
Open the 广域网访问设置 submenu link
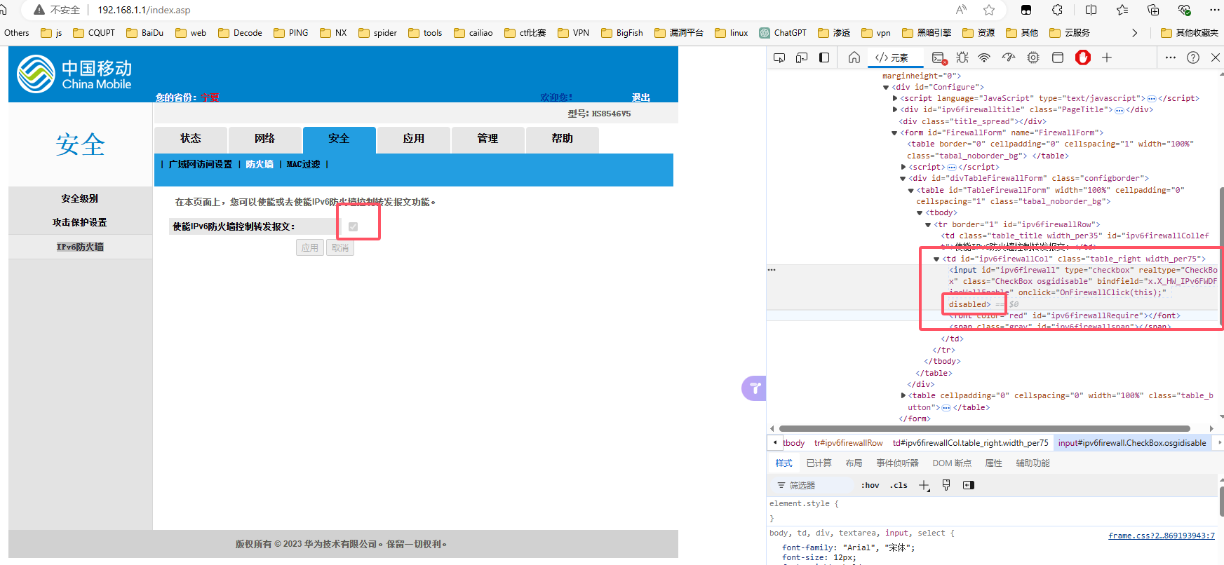pyautogui.click(x=201, y=164)
